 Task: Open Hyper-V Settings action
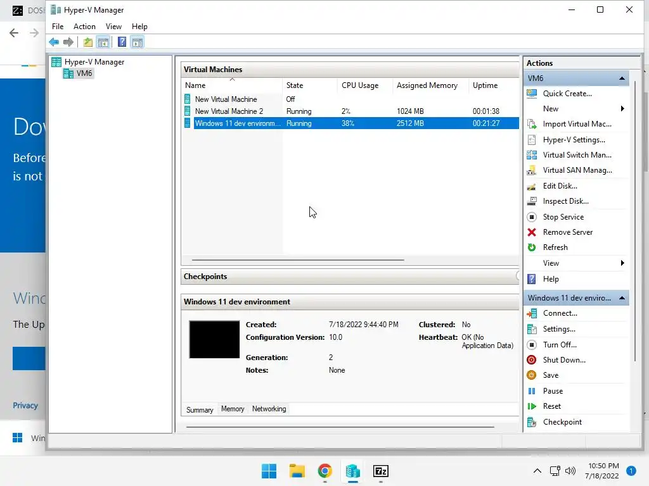pos(574,140)
